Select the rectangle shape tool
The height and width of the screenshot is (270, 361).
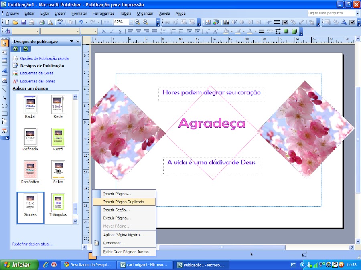point(4,114)
